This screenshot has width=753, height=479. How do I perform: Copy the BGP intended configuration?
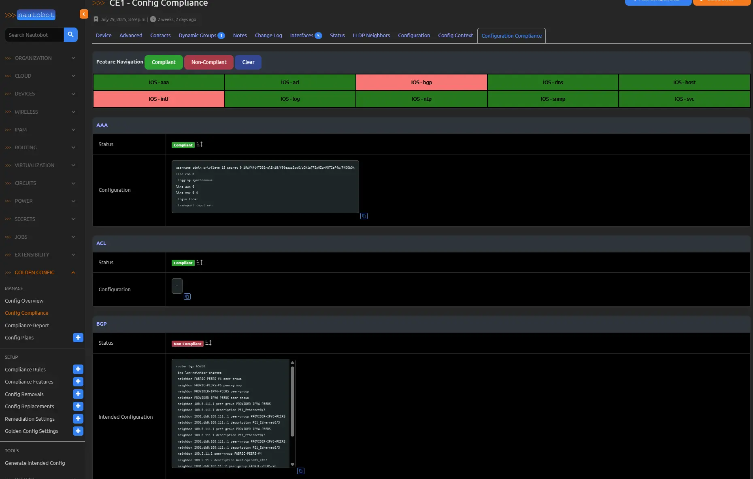tap(300, 471)
